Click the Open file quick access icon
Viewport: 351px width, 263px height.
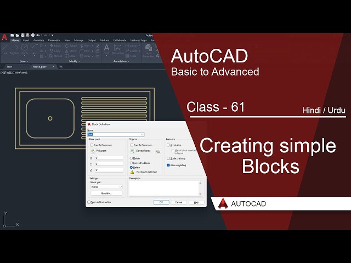coord(17,35)
